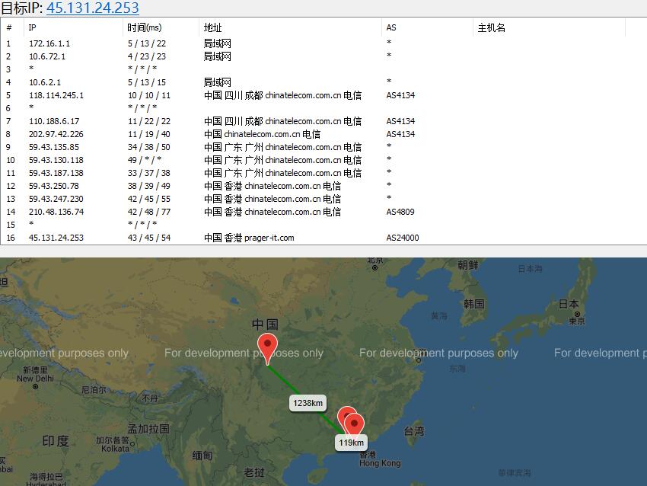647x486 pixels.
Task: Click the front Hong Kong map marker pin
Action: point(354,425)
